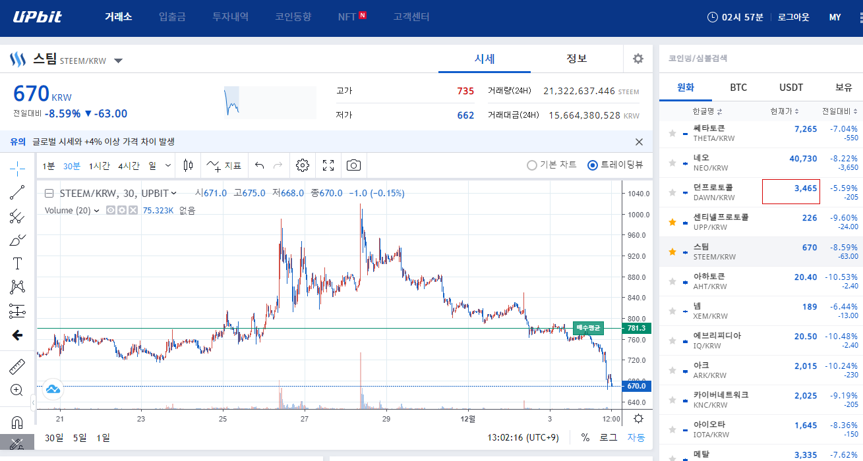Toggle the 로그 log scale button
863x461 pixels.
pyautogui.click(x=608, y=437)
